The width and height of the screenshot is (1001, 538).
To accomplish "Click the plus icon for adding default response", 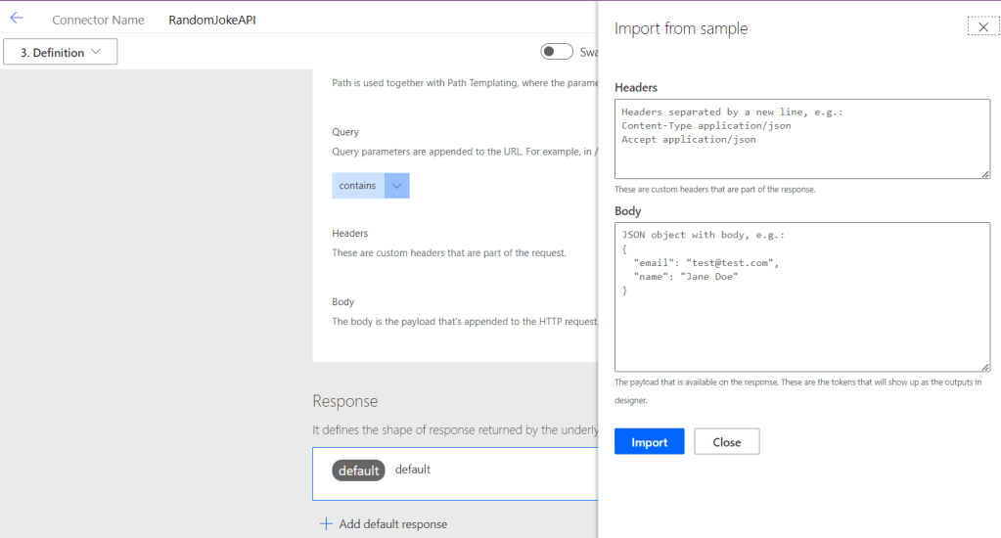I will (x=326, y=524).
